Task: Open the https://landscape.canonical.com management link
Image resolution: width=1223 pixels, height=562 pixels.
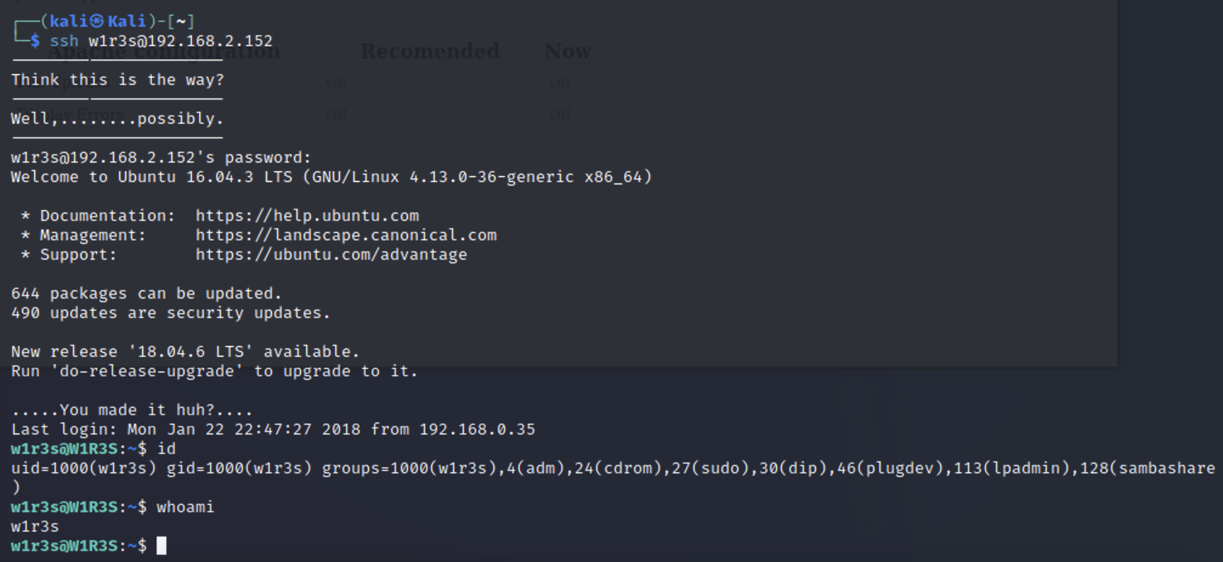Action: tap(346, 235)
